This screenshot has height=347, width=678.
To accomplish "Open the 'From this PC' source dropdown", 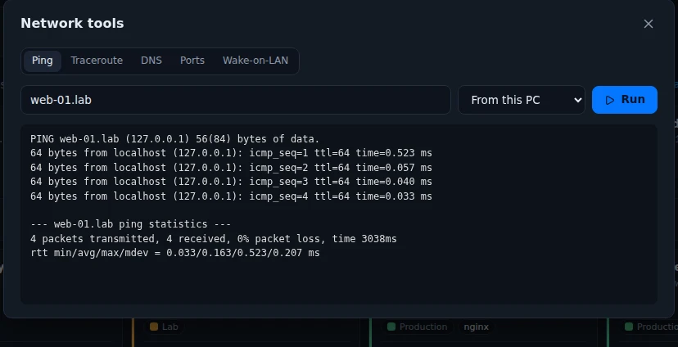I will [522, 100].
